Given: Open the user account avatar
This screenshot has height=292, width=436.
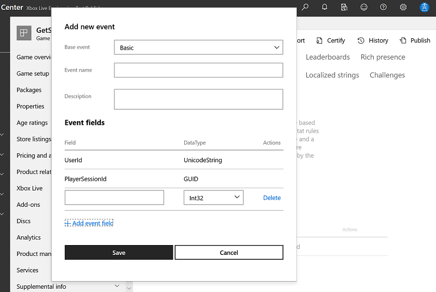Looking at the screenshot, I should click(425, 7).
